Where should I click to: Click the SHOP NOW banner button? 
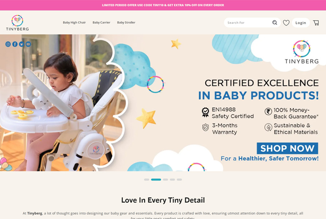tap(287, 148)
